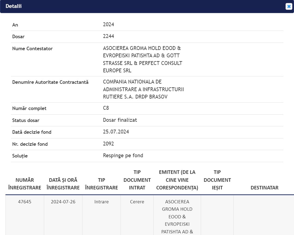Click the solution value "Respinge pe fond"
Viewport: 294px width, 235px height.
pos(123,156)
